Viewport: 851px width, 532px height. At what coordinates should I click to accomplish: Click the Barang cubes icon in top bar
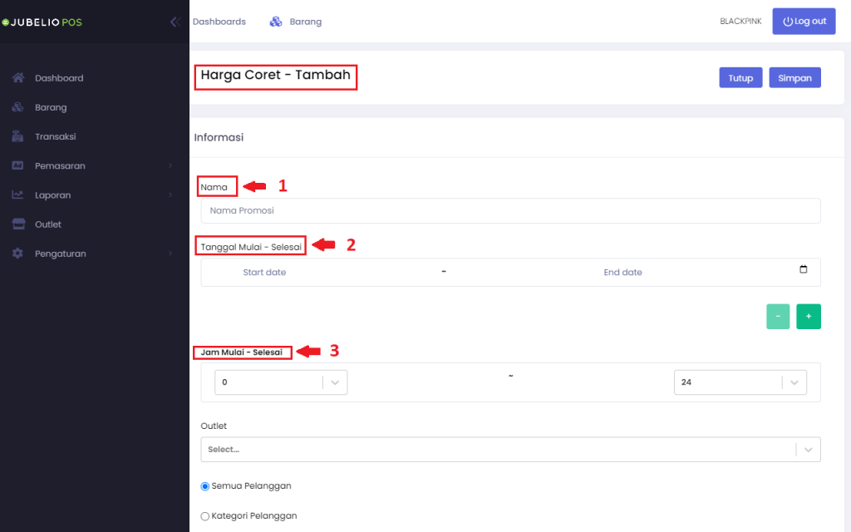coord(276,22)
